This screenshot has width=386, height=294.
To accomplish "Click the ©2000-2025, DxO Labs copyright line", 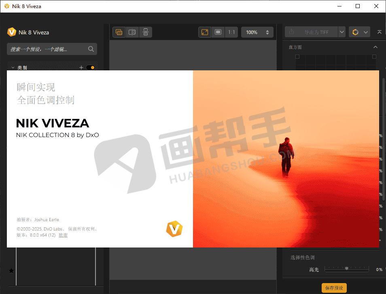I will [57, 229].
